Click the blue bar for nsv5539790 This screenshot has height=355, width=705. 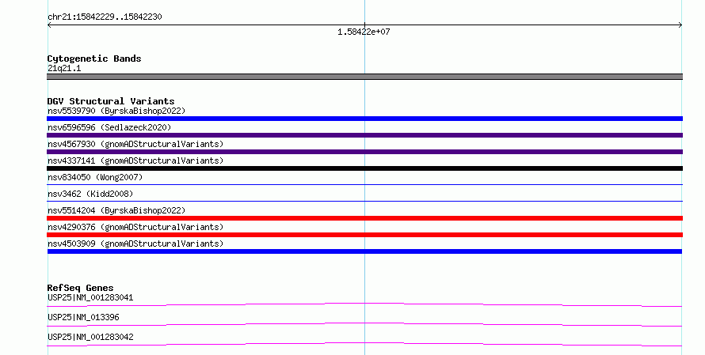point(364,119)
